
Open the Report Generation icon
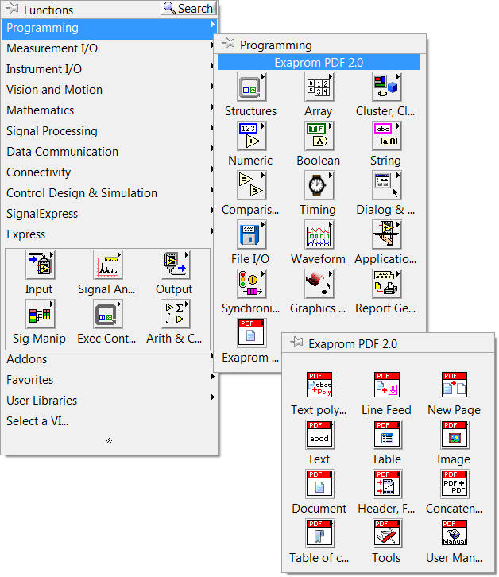tap(386, 284)
